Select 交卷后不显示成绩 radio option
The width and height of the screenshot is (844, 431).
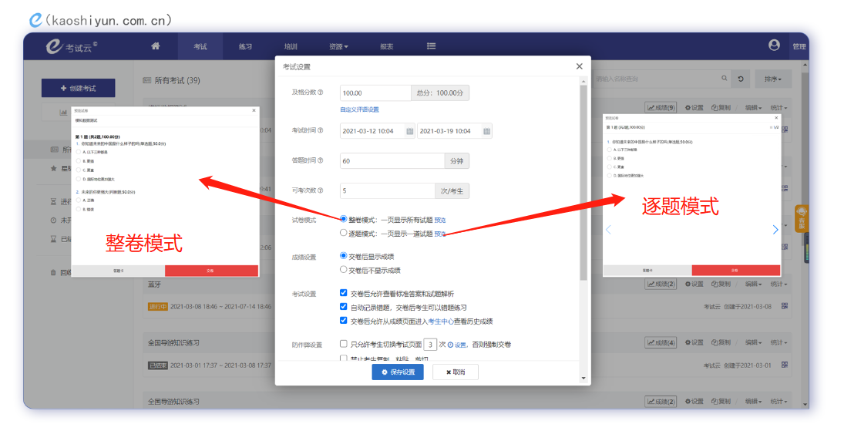pyautogui.click(x=344, y=270)
